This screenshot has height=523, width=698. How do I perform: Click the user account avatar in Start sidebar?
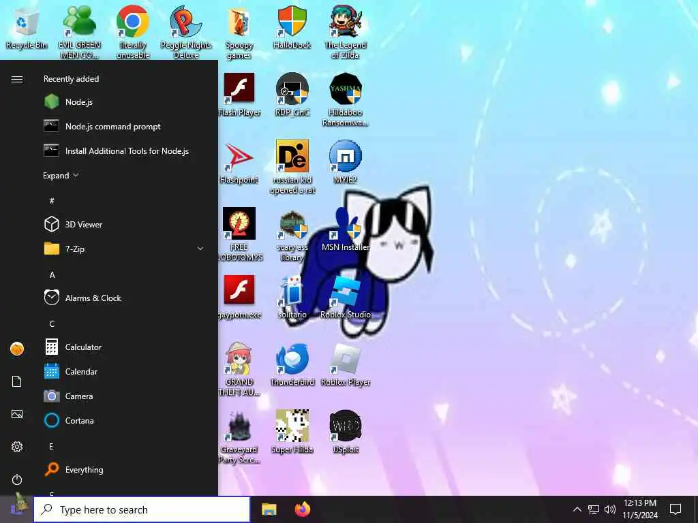click(x=17, y=349)
